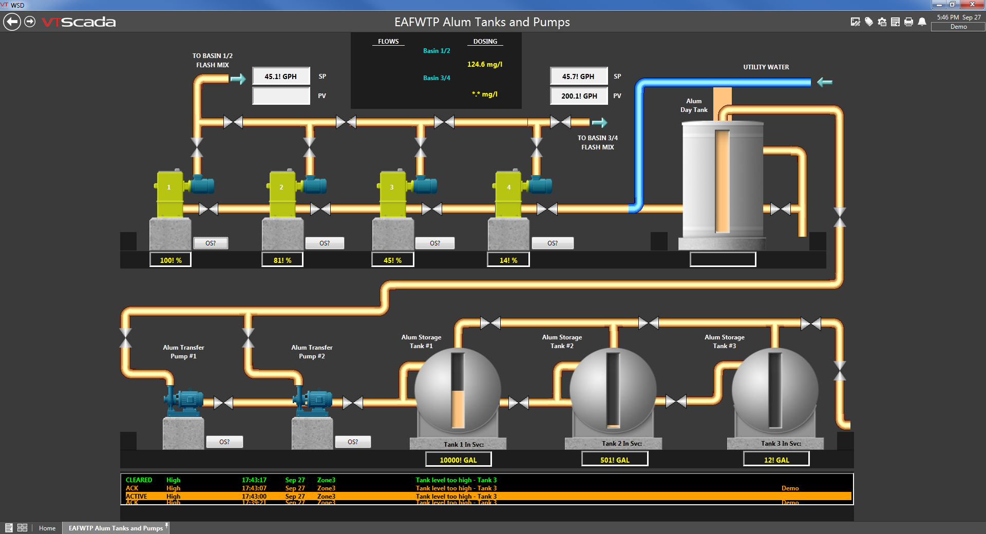Open the Idea Studio page editor icon

(x=856, y=22)
